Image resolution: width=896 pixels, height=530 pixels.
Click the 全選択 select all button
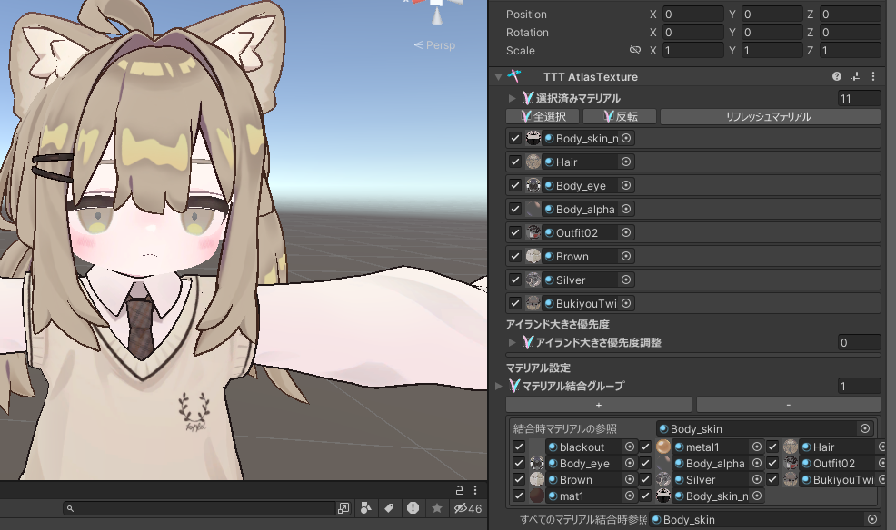[x=543, y=116]
